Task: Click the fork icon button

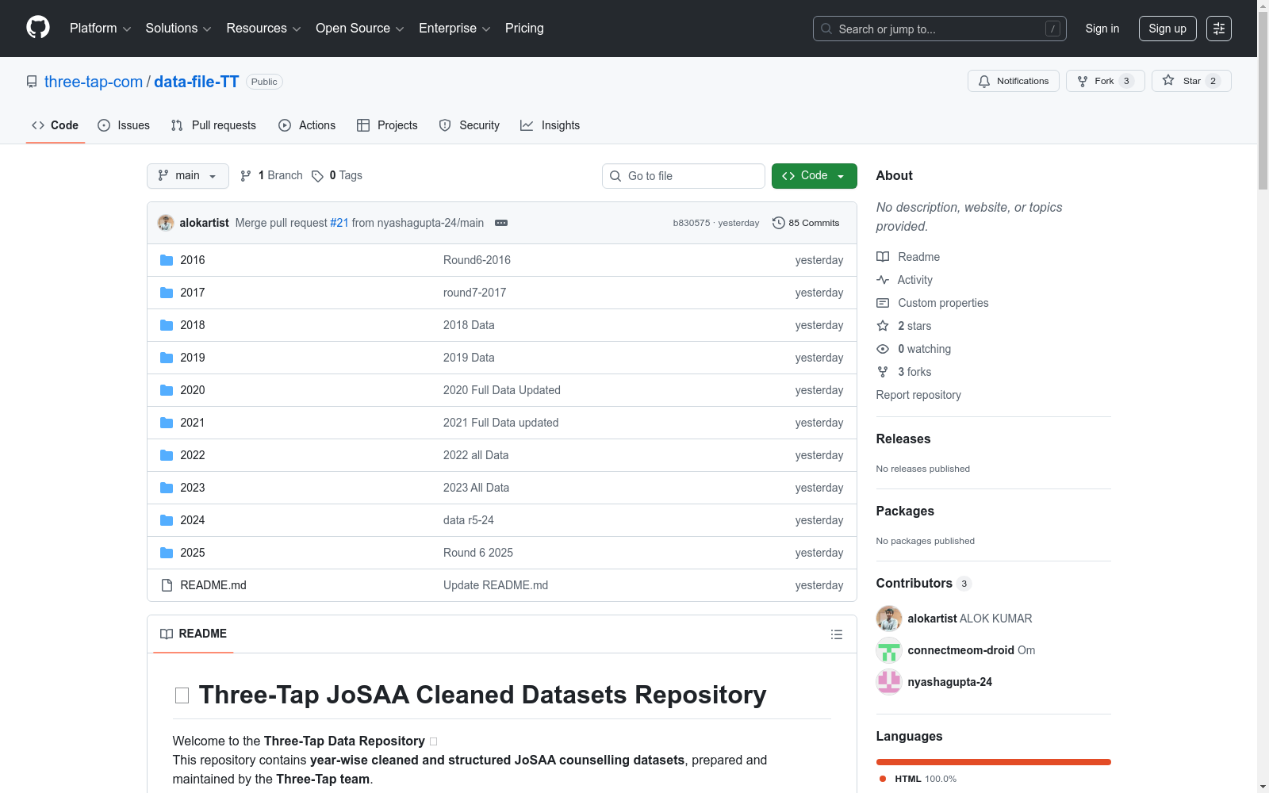Action: click(x=1083, y=81)
